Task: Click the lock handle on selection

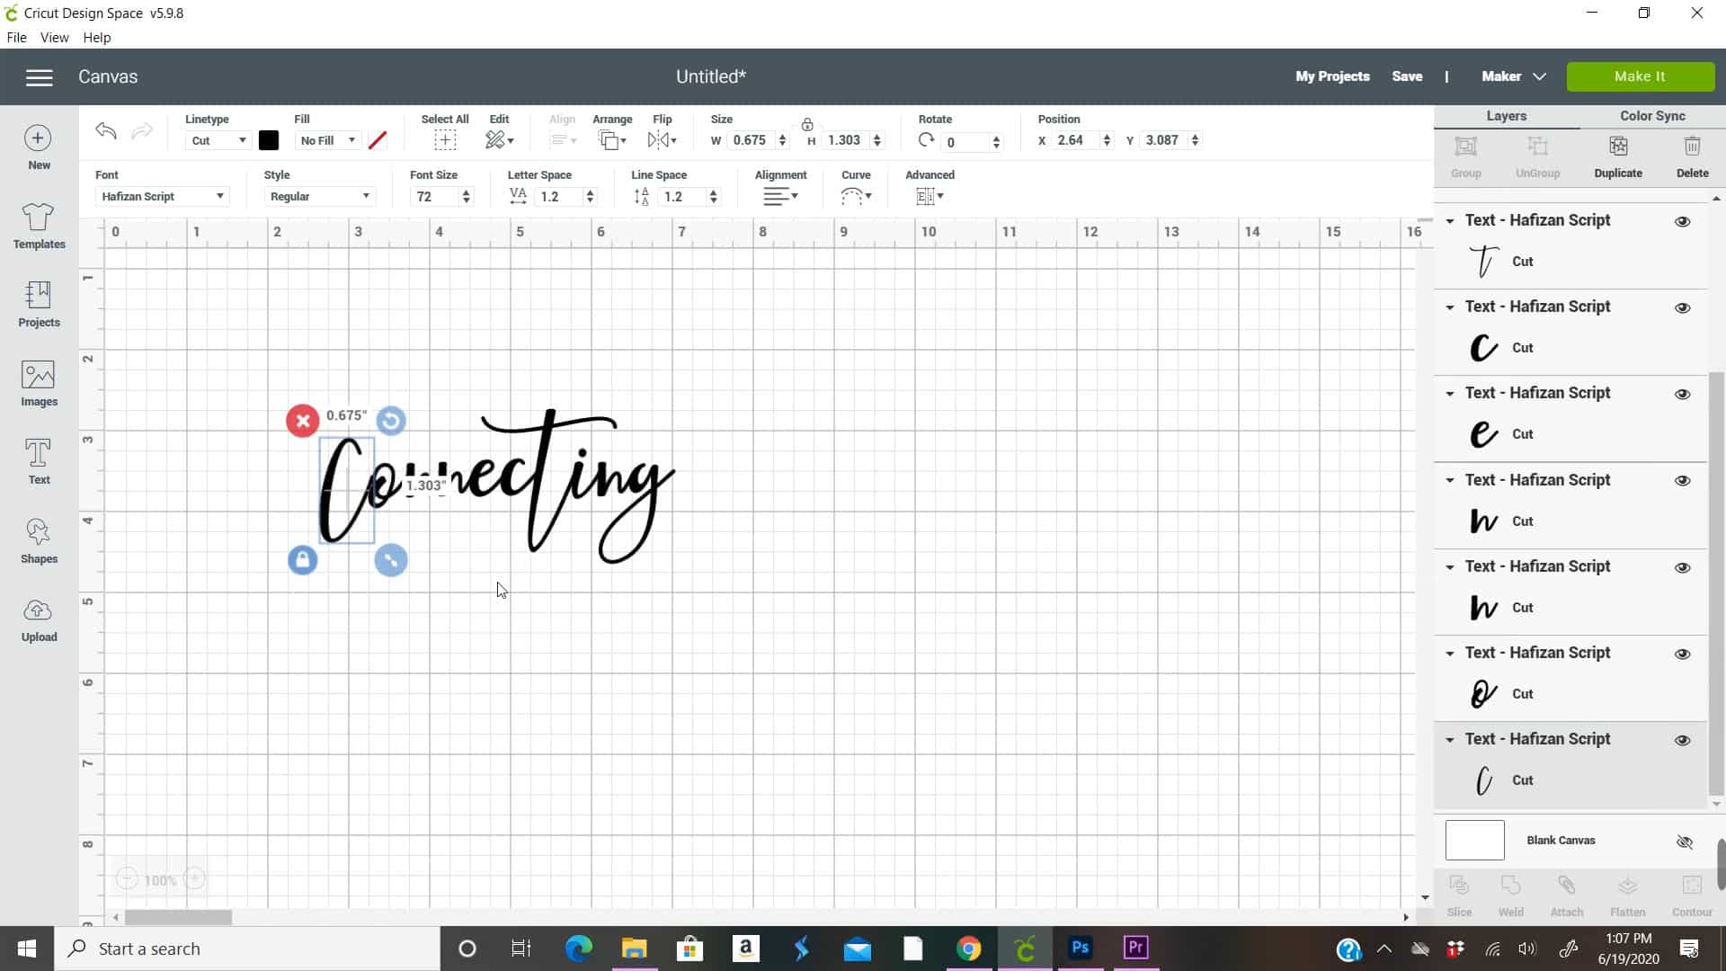Action: (x=303, y=560)
